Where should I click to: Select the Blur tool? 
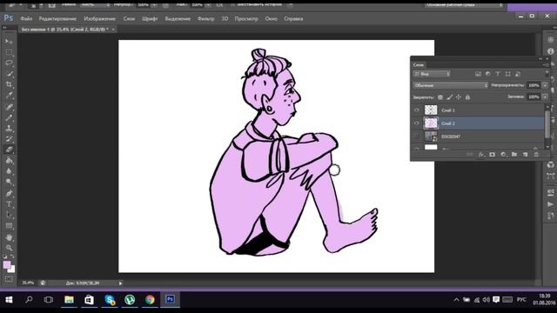pos(9,171)
